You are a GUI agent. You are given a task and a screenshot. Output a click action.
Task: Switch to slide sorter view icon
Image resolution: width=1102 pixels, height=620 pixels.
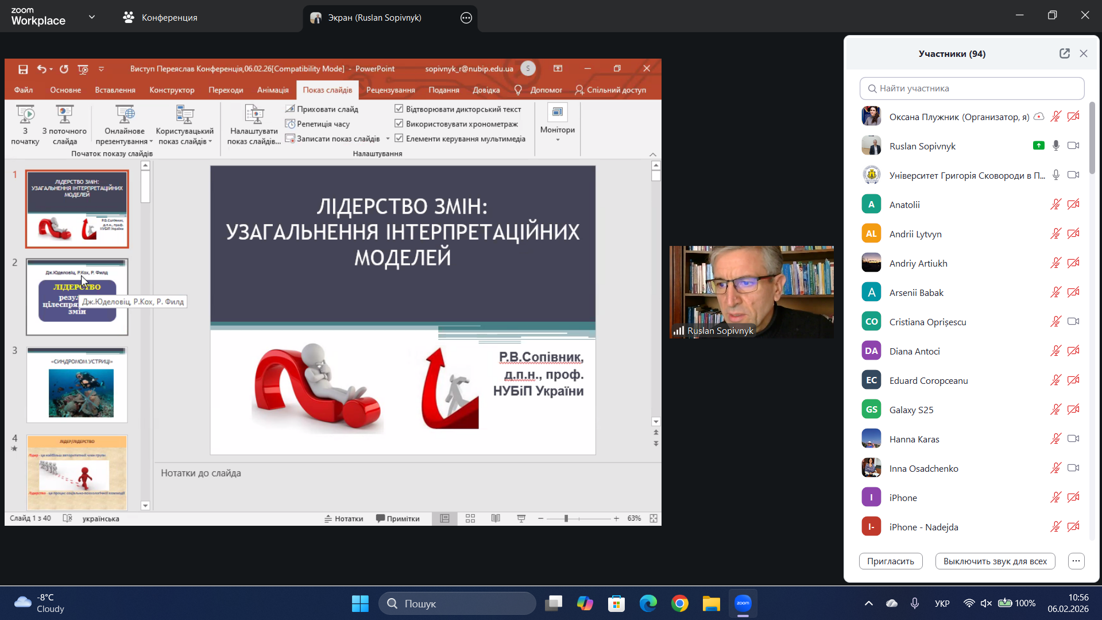(x=470, y=518)
